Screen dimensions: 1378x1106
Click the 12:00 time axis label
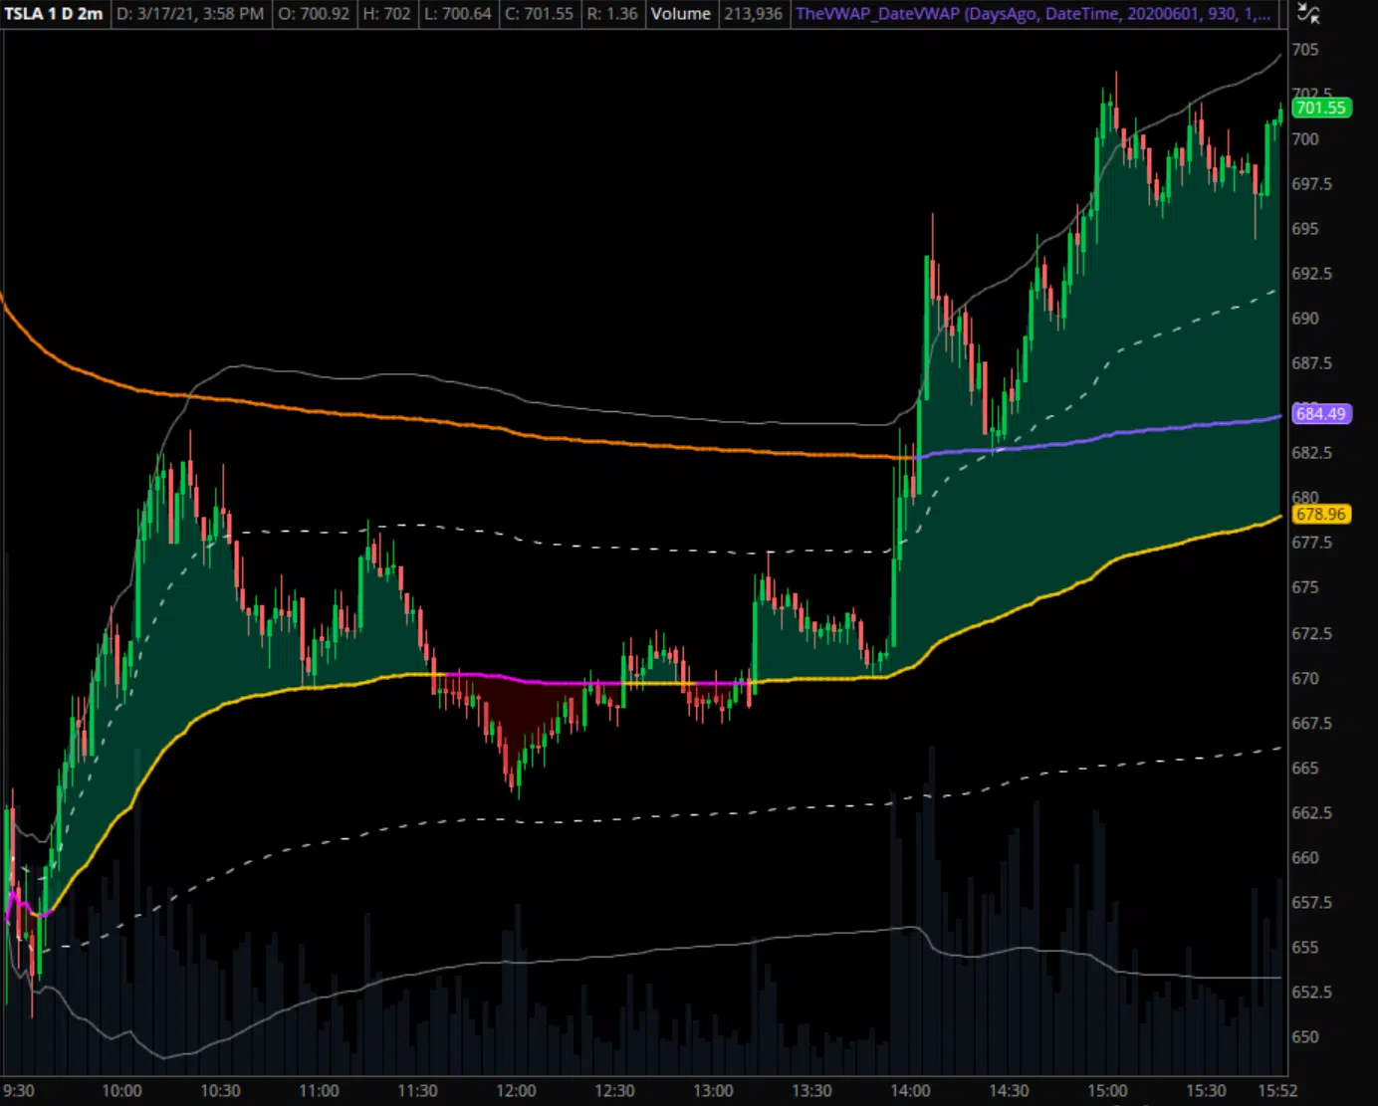click(516, 1091)
